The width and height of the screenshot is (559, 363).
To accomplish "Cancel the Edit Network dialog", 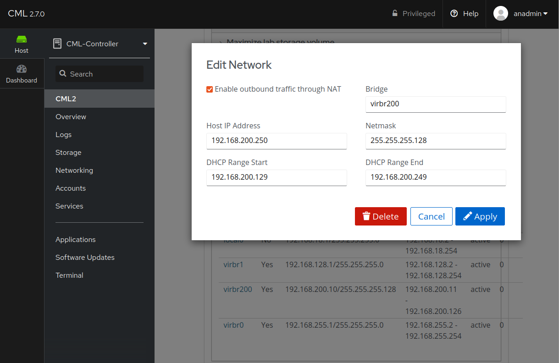I will 431,216.
